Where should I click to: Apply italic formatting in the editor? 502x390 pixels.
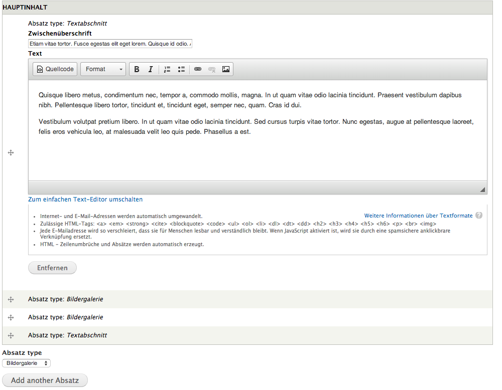tap(151, 69)
